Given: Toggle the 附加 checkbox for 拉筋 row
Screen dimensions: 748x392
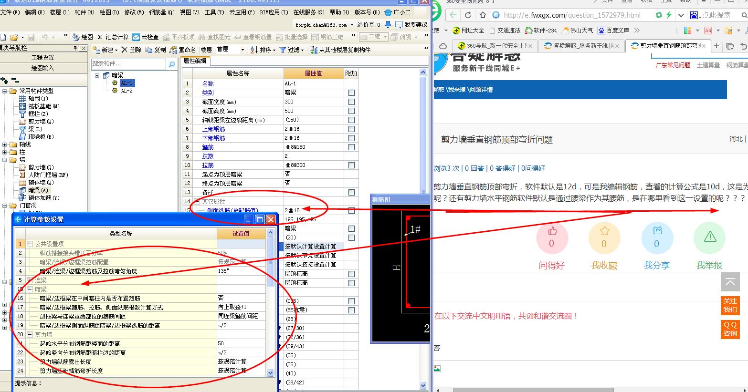Looking at the screenshot, I should pos(351,165).
